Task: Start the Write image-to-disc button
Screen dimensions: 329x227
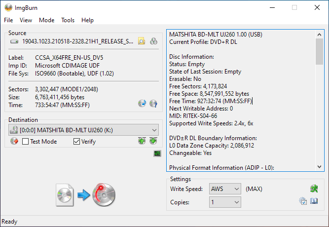Action: pos(86,194)
